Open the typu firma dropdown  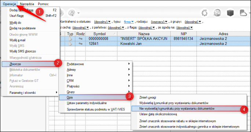(x=129, y=22)
